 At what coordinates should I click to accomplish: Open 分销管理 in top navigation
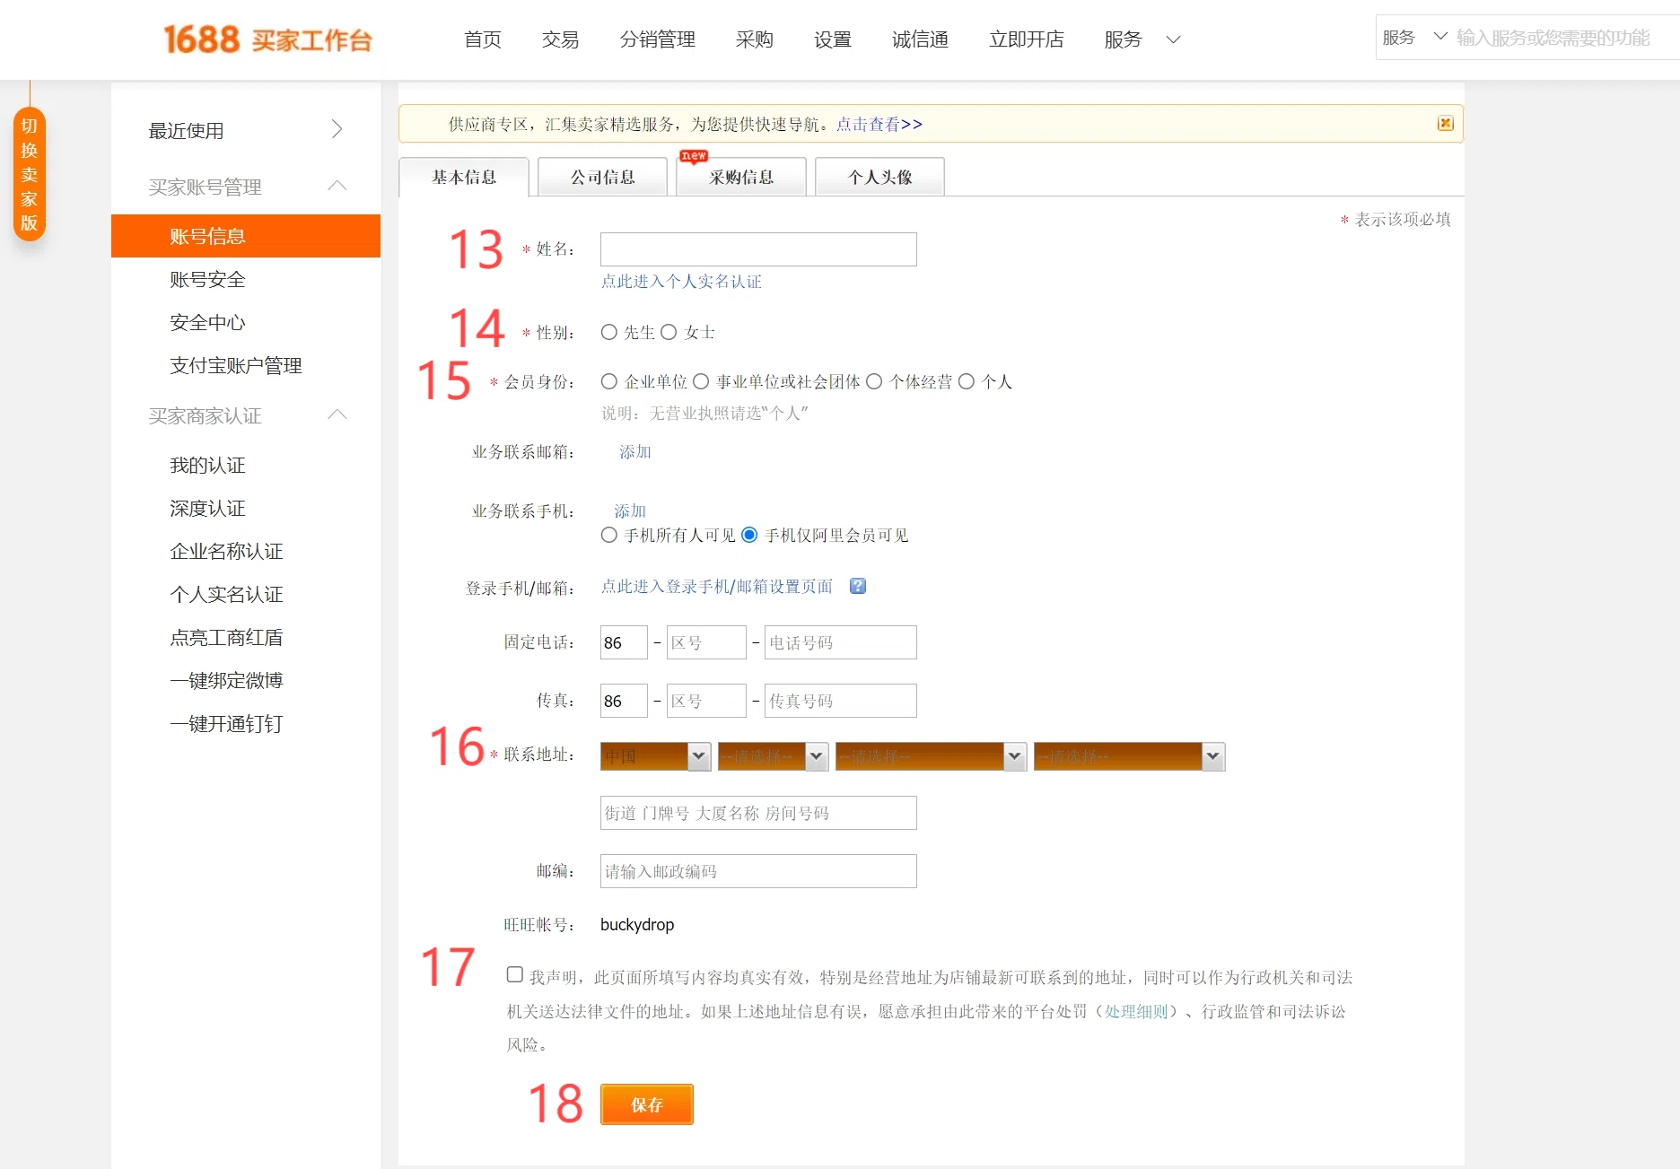658,39
